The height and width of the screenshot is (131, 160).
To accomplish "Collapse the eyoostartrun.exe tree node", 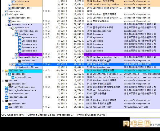I will (x=7, y=25).
